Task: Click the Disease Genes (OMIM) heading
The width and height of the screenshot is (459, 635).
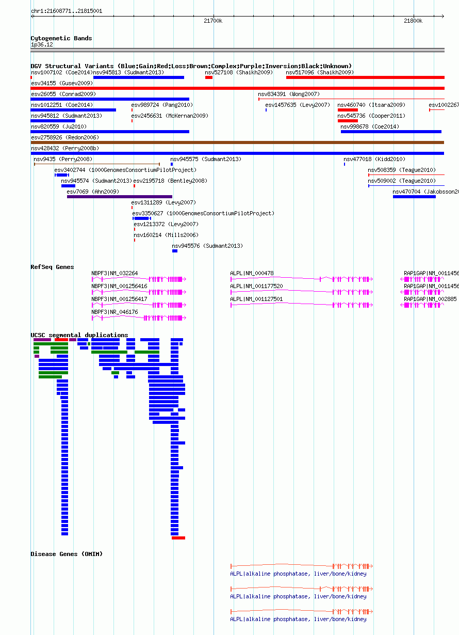Action: 67,554
